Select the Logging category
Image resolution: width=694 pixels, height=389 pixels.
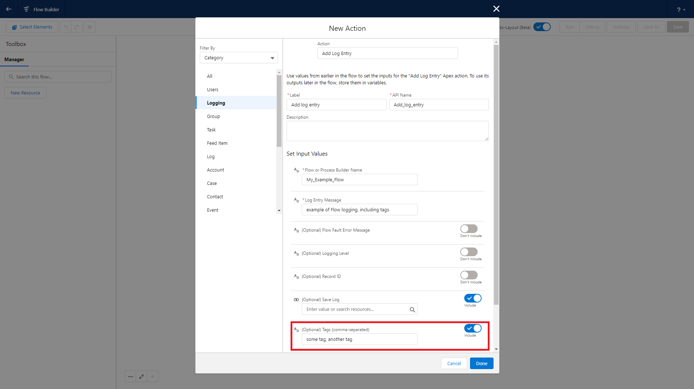coord(236,103)
